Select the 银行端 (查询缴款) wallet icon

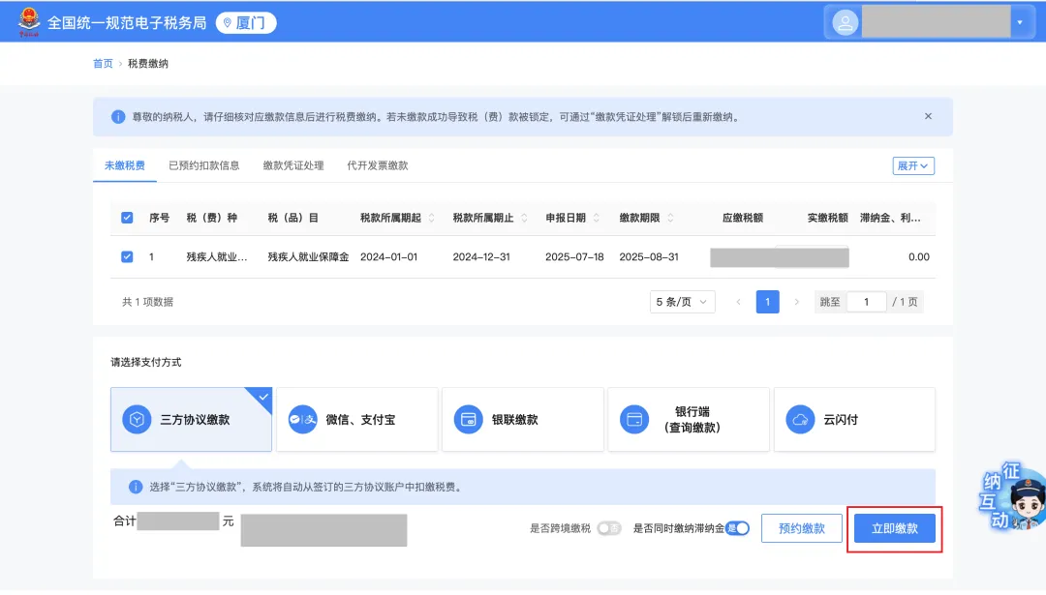click(635, 420)
